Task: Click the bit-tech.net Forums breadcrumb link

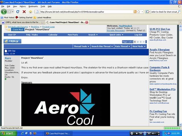Action: coord(18,27)
